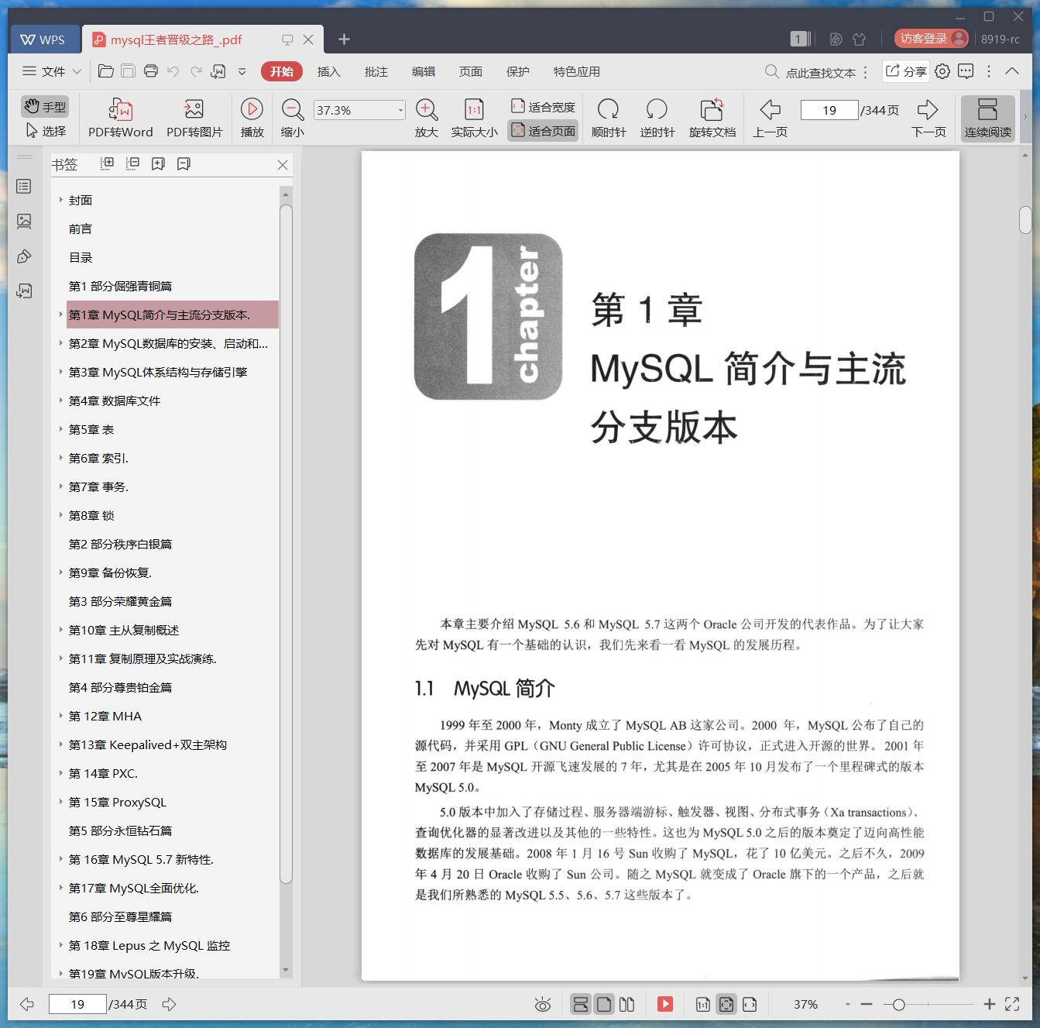
Task: Open thumbnails sidebar panel icon
Action: point(24,222)
